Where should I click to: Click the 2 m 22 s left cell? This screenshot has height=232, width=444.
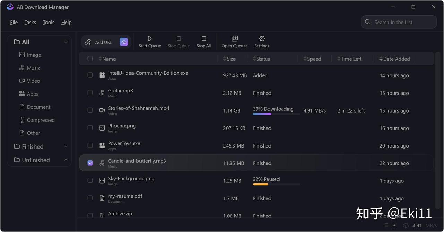pos(351,111)
